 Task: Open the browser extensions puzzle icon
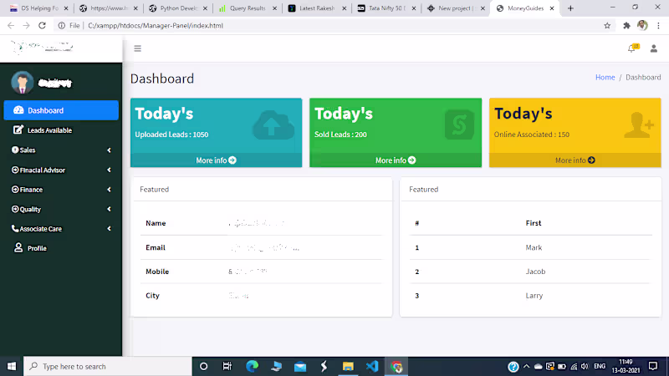[x=626, y=26]
